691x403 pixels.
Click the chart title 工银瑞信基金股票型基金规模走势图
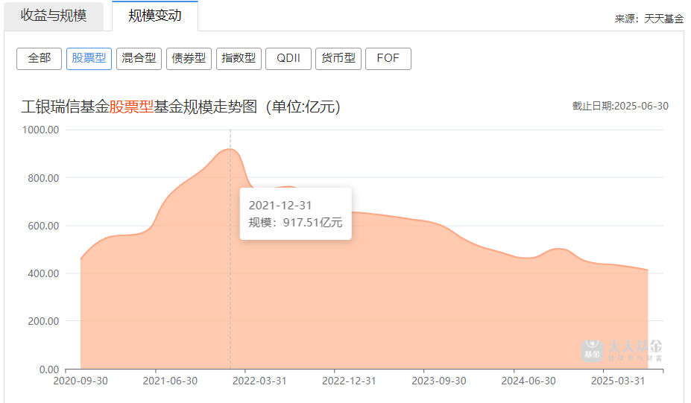[x=180, y=107]
